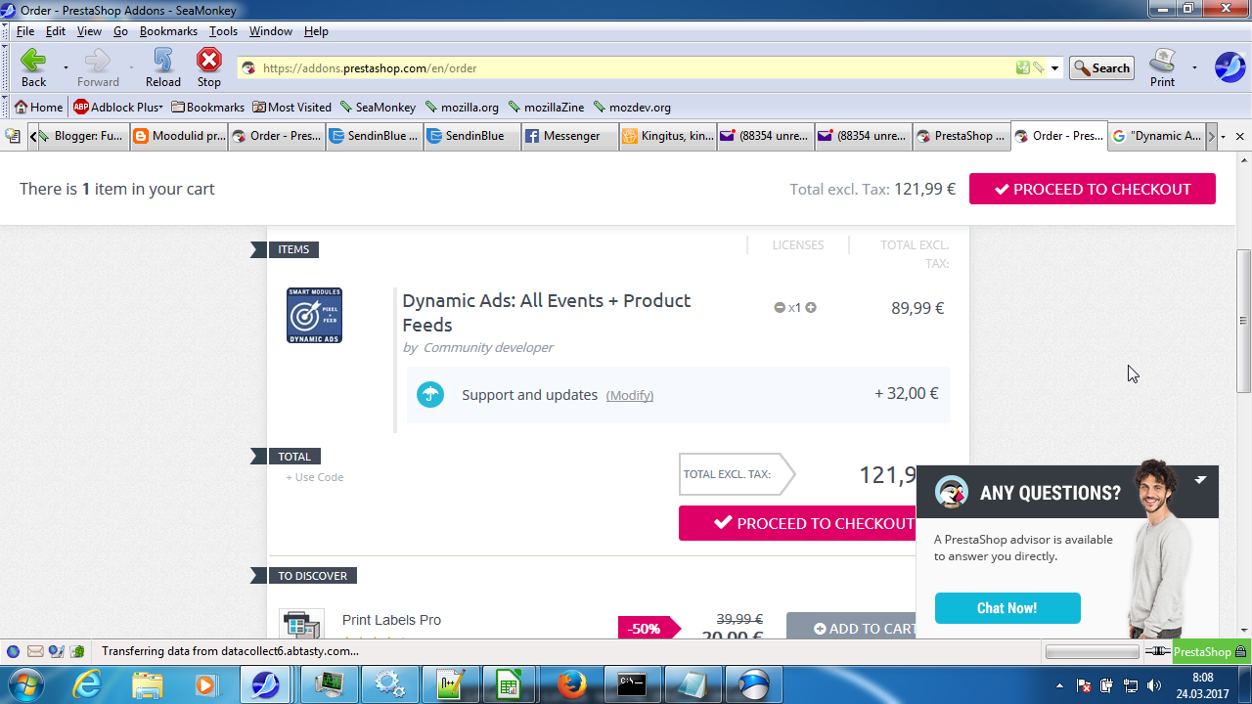Switch to Firefox in the taskbar
This screenshot has height=704, width=1252.
[571, 684]
